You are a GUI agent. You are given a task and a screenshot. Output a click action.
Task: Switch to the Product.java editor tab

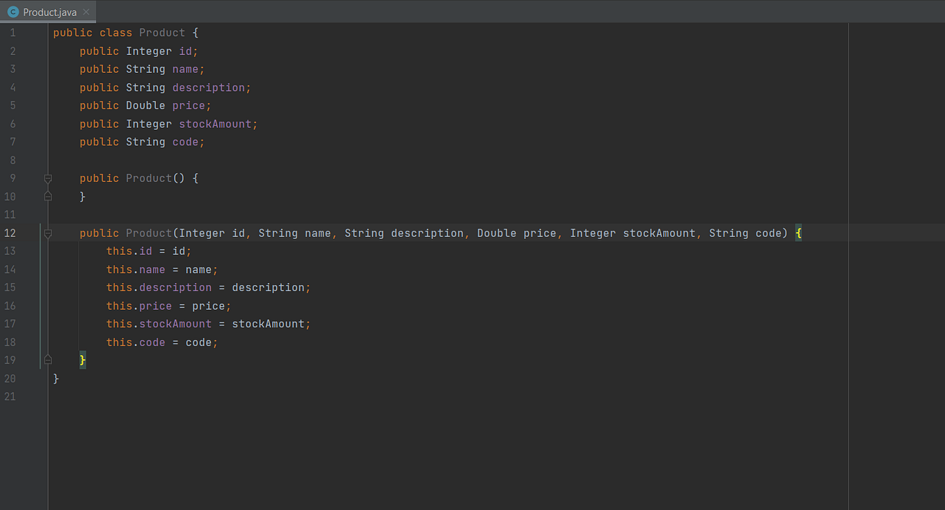coord(49,12)
